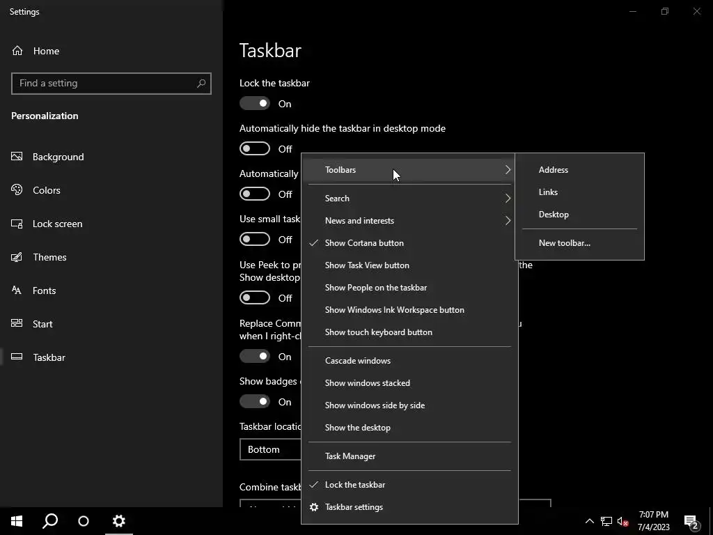Select New toolbar... entry
The height and width of the screenshot is (535, 713).
[x=579, y=243]
